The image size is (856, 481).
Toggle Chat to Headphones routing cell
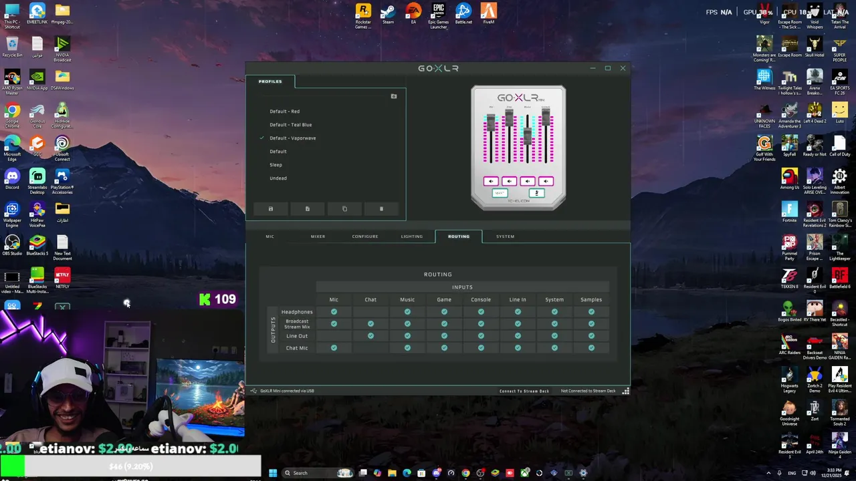370,312
